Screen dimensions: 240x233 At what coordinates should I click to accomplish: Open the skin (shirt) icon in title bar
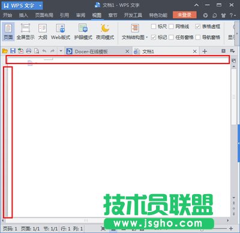point(223,16)
